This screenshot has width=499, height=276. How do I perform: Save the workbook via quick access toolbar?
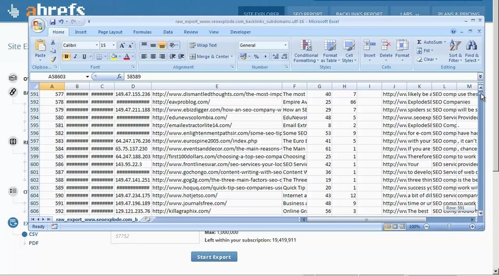(x=52, y=22)
